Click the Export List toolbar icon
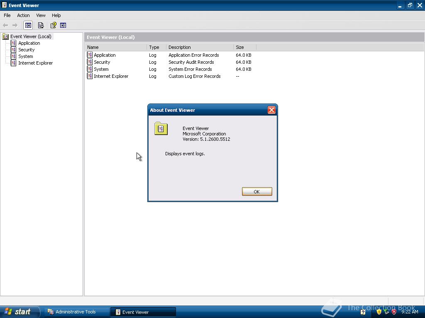 [x=41, y=25]
